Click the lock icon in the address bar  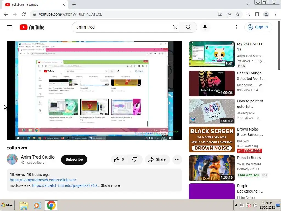click(35, 14)
